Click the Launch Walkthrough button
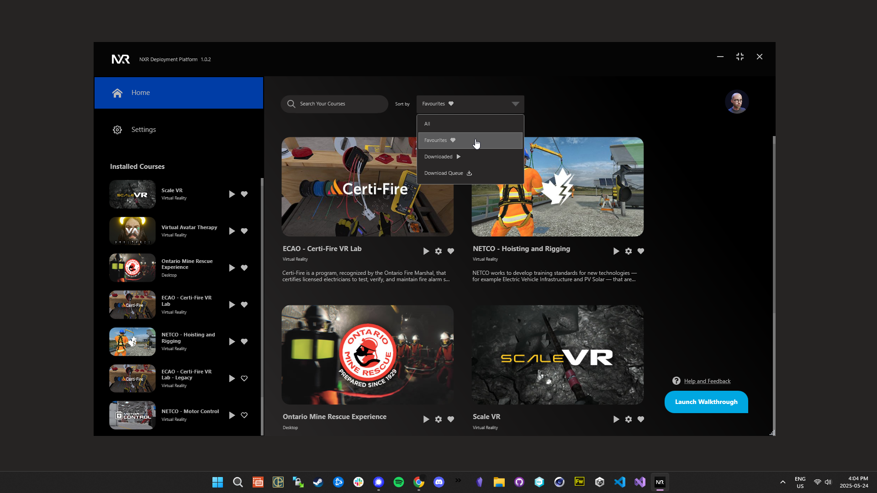Screen dimensions: 877x493 (x=706, y=402)
